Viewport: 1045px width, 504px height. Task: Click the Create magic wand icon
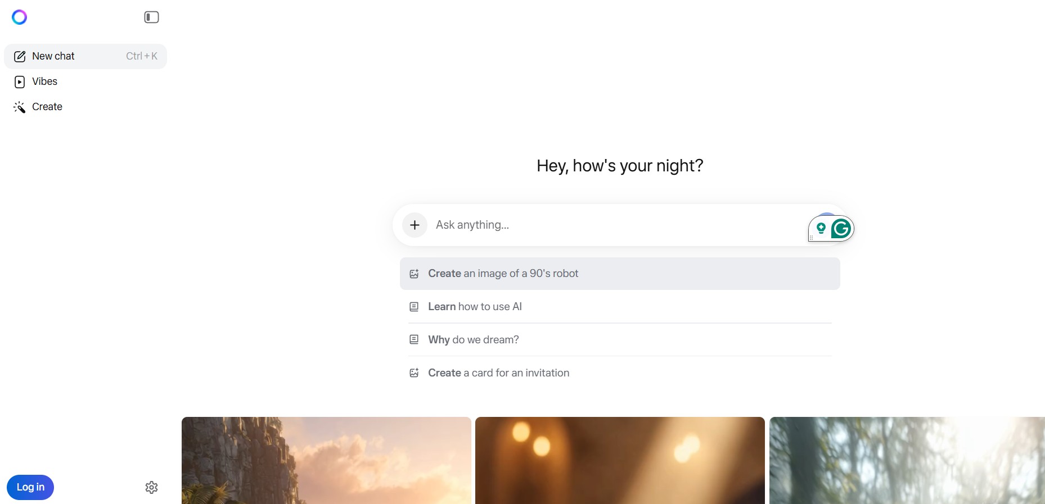coord(20,107)
